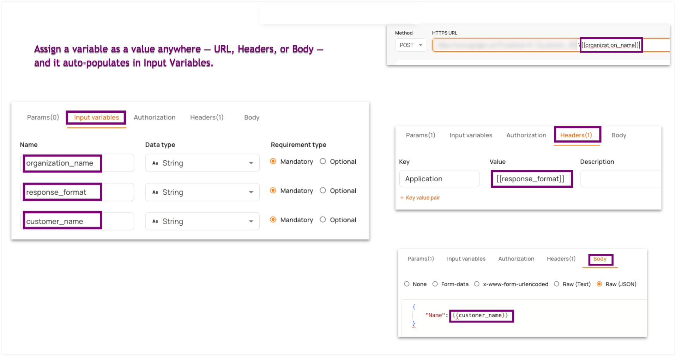Select Optional for organization_name

323,161
